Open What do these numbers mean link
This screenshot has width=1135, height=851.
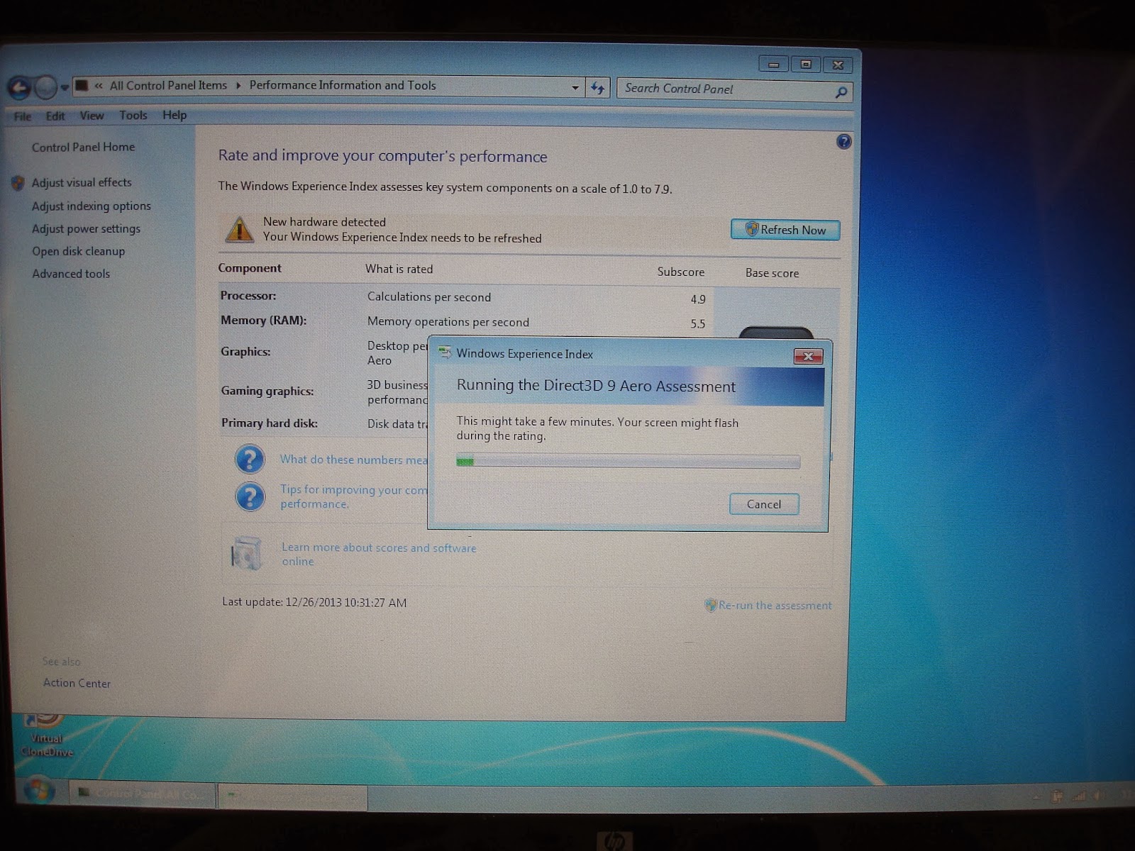coord(353,460)
